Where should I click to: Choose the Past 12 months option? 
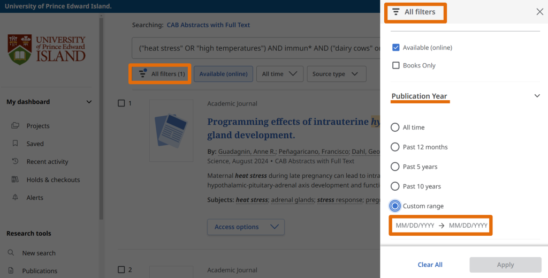pyautogui.click(x=395, y=147)
